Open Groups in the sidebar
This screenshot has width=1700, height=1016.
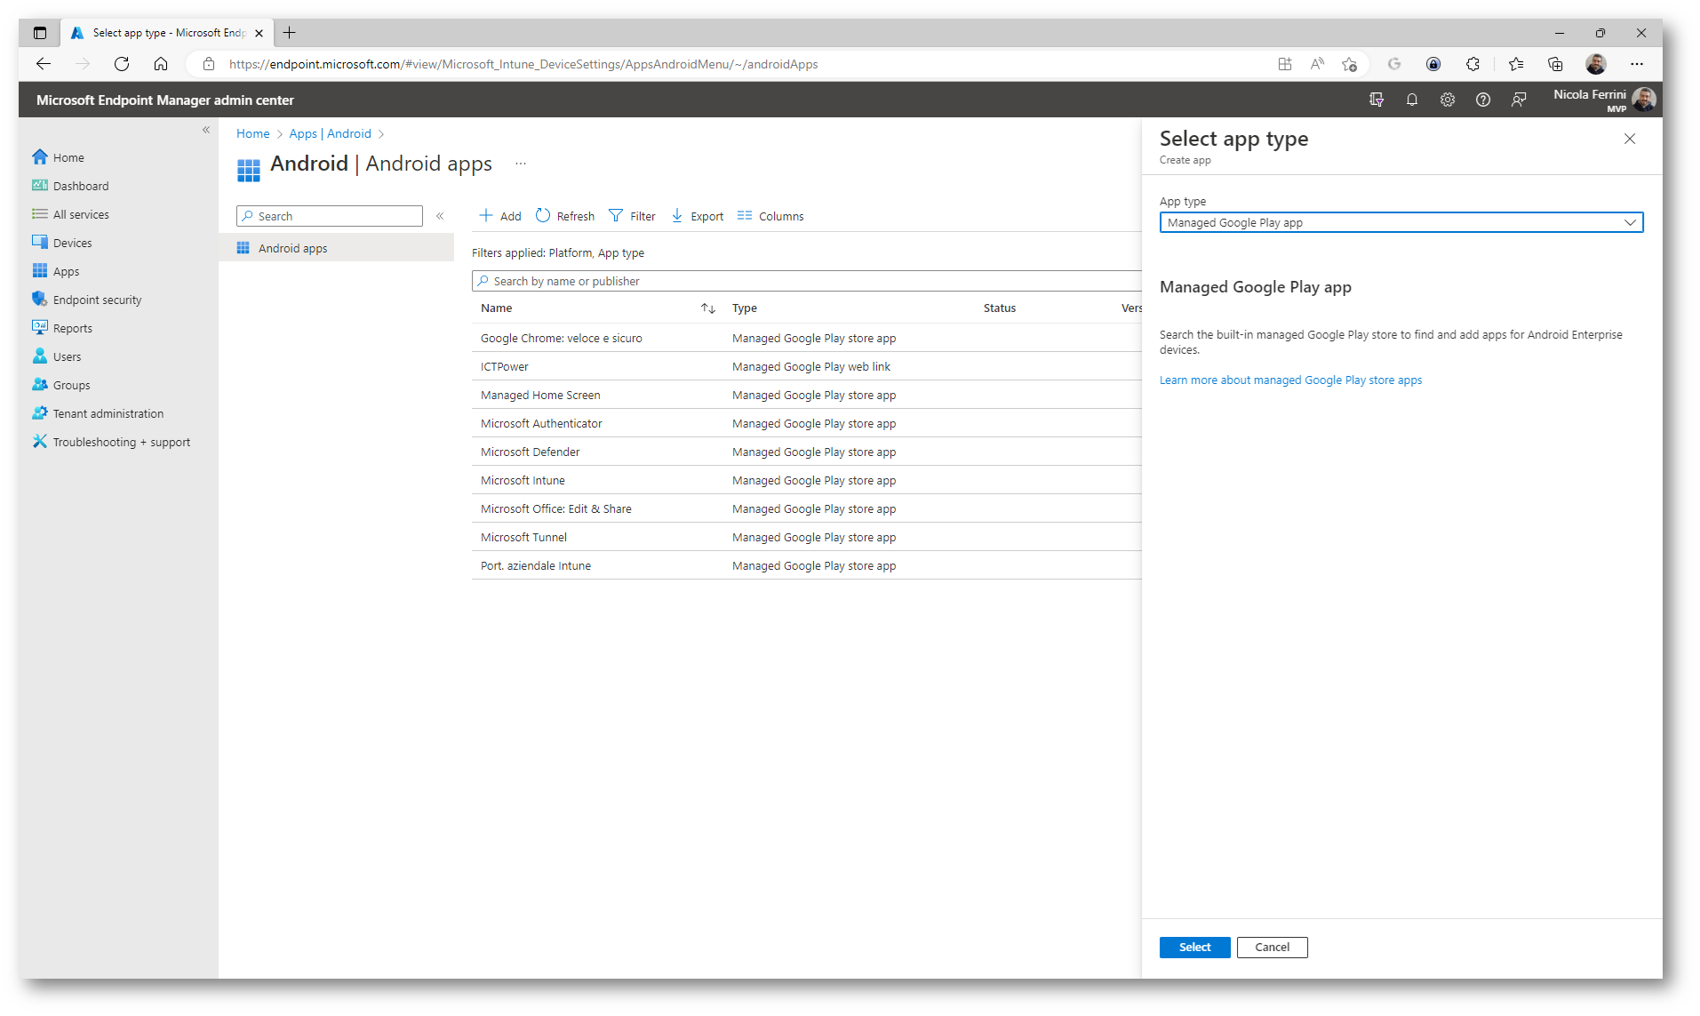(x=61, y=385)
